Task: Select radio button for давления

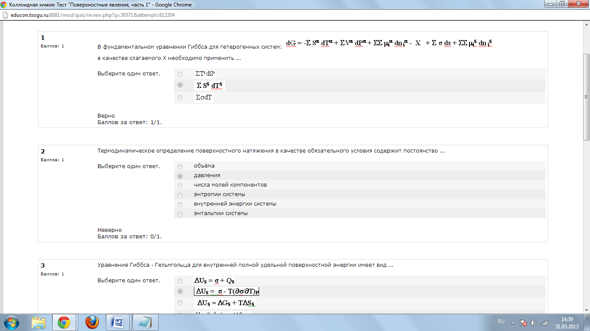Action: point(180,176)
